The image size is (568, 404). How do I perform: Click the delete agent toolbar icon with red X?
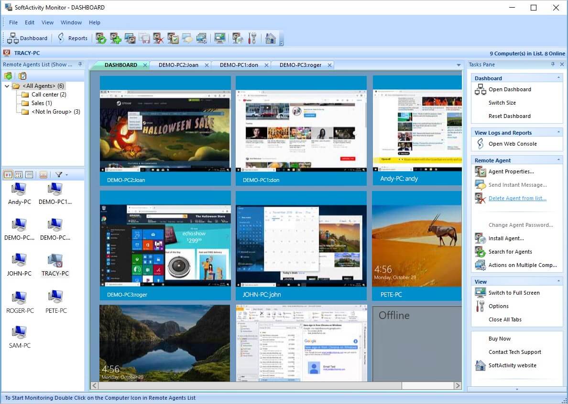click(158, 38)
